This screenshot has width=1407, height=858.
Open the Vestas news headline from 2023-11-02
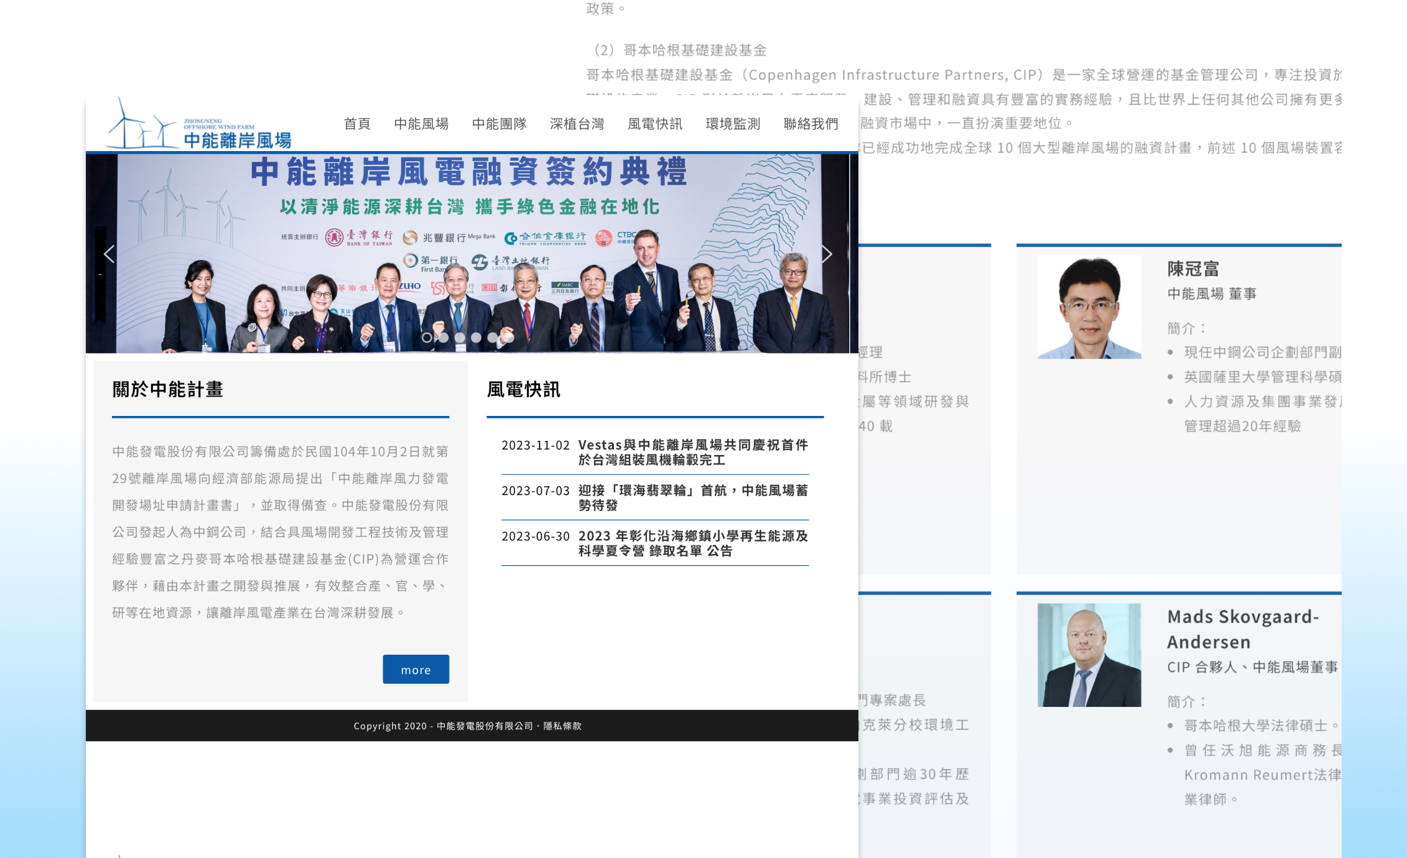692,452
